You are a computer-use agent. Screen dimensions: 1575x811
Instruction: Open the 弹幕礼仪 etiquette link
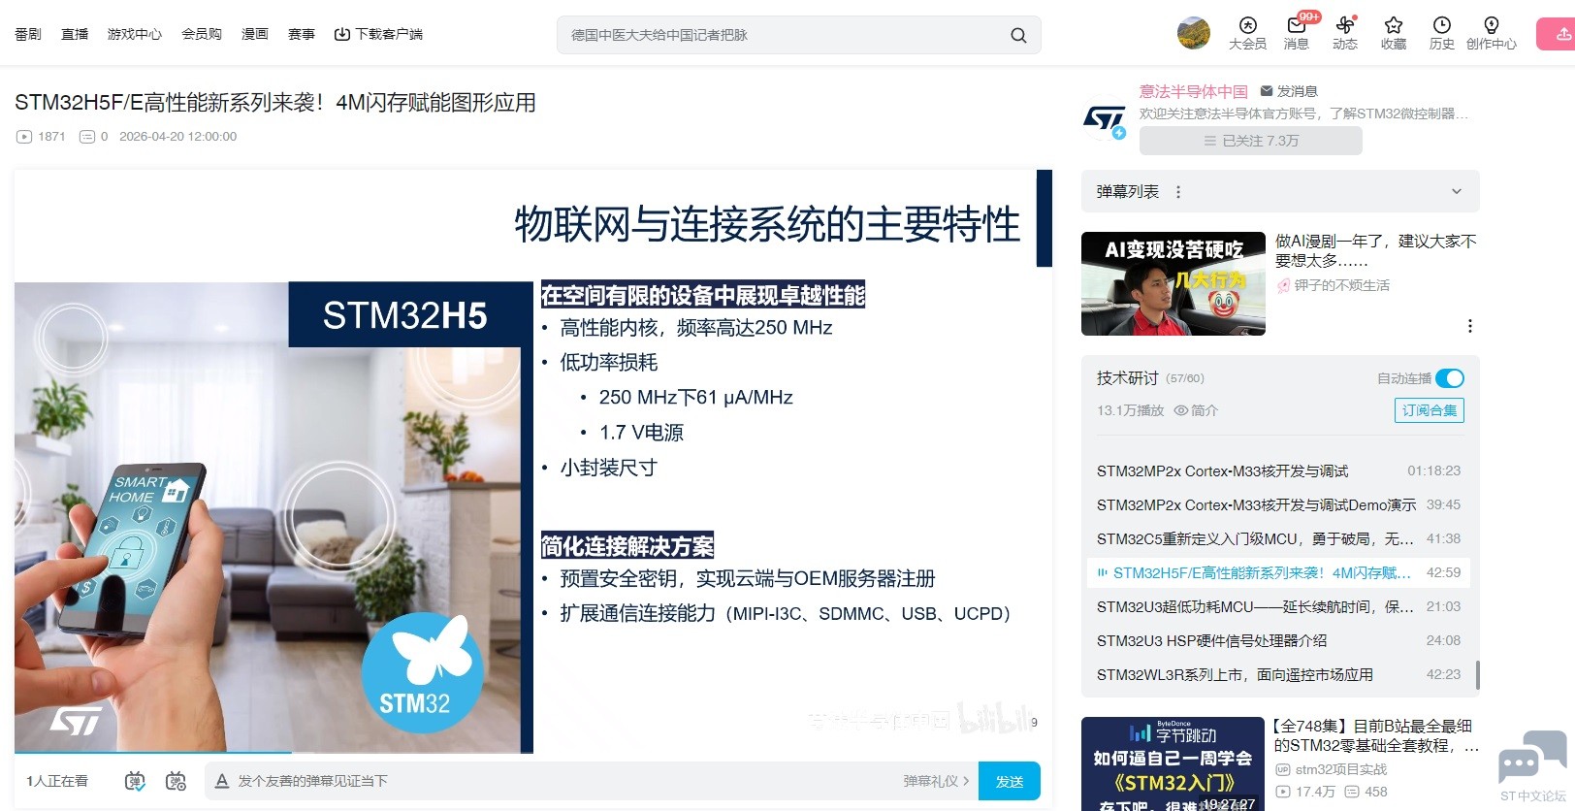(936, 781)
